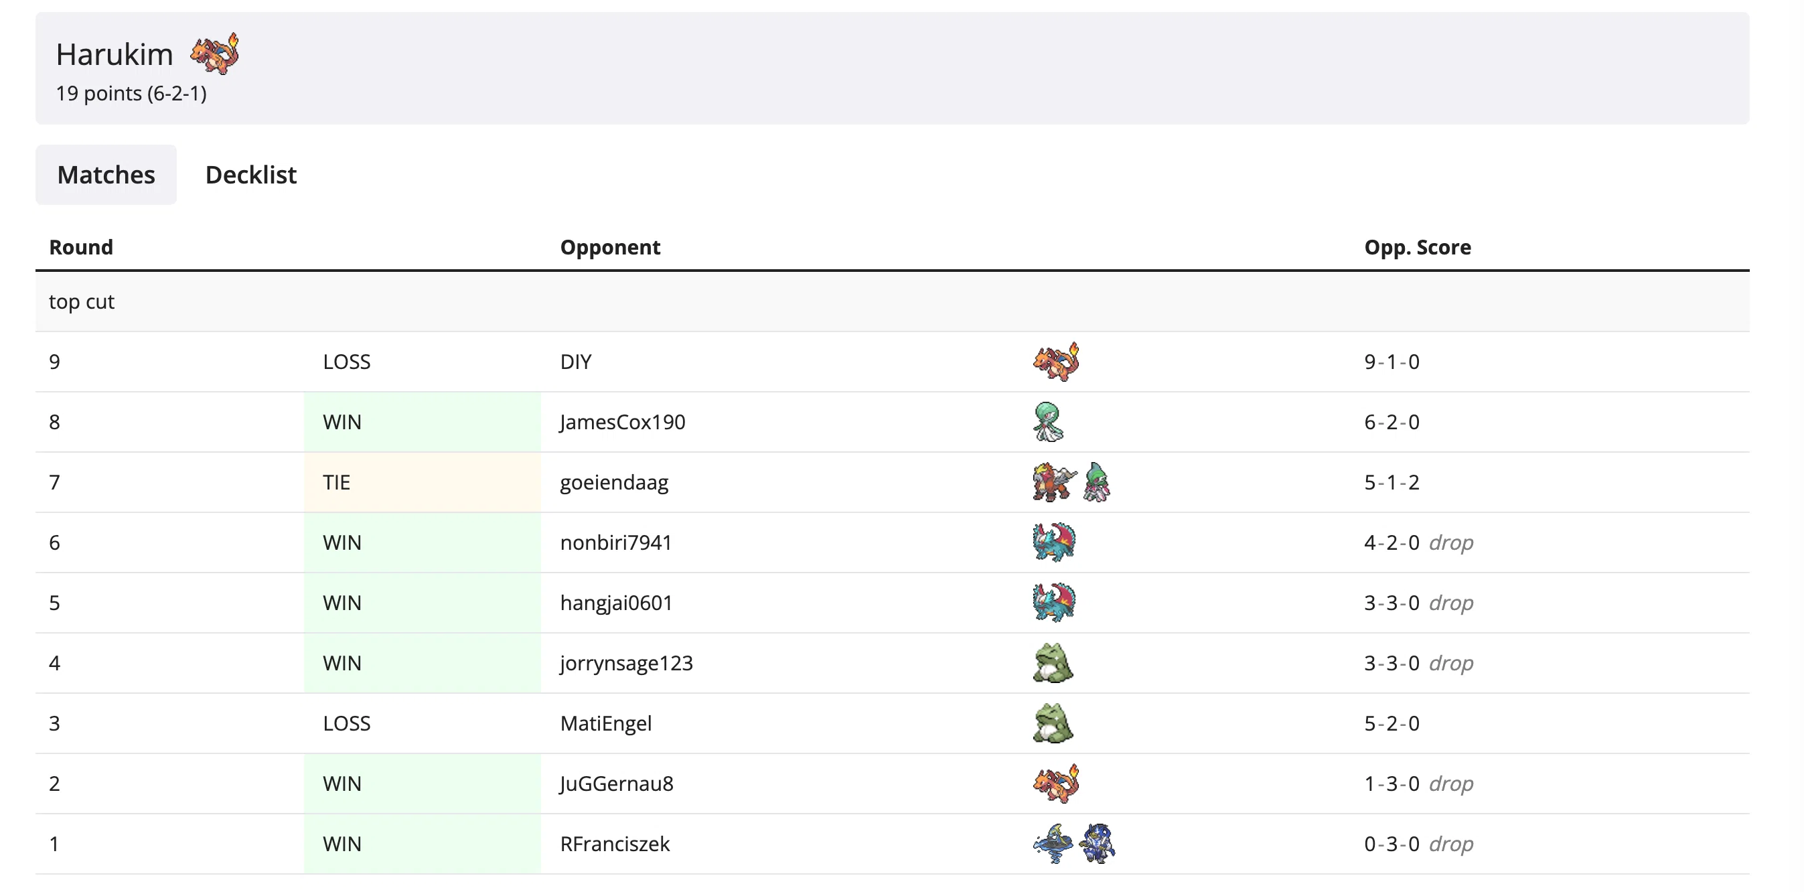This screenshot has width=1804, height=892.
Task: Click the goeiendaag opponent name
Action: [x=614, y=481]
